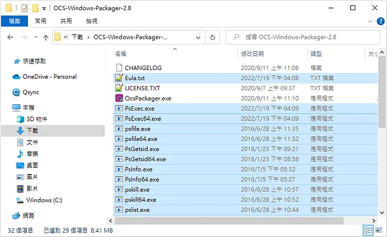Select the Eula.txt file icon
Image resolution: width=387 pixels, height=237 pixels.
119,78
